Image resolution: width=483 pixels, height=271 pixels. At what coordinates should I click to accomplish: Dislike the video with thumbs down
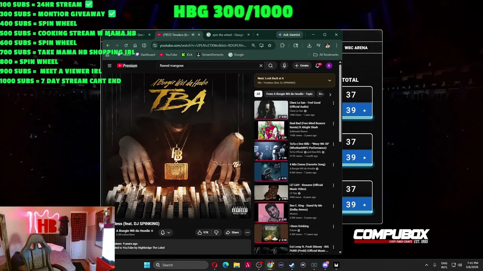click(216, 233)
